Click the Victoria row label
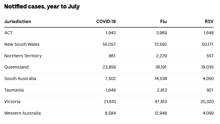This screenshot has height=124, width=220. (x=12, y=102)
